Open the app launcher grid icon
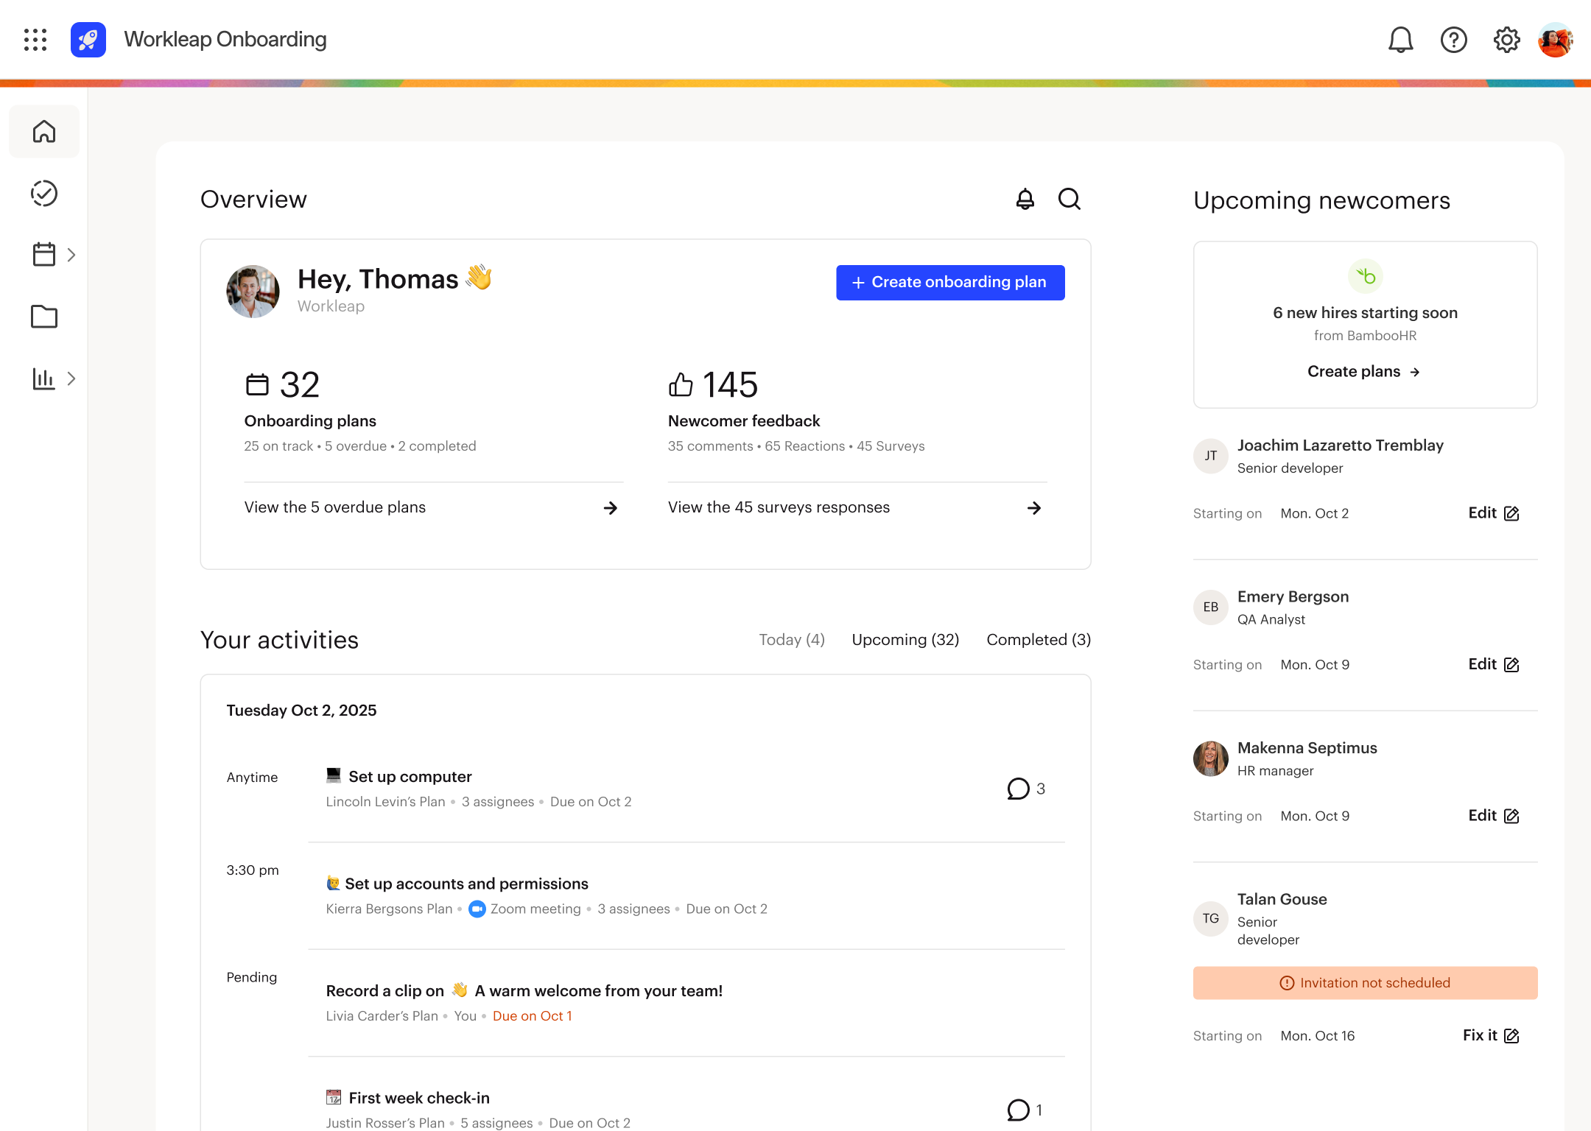Viewport: 1591px width, 1131px height. pos(35,40)
